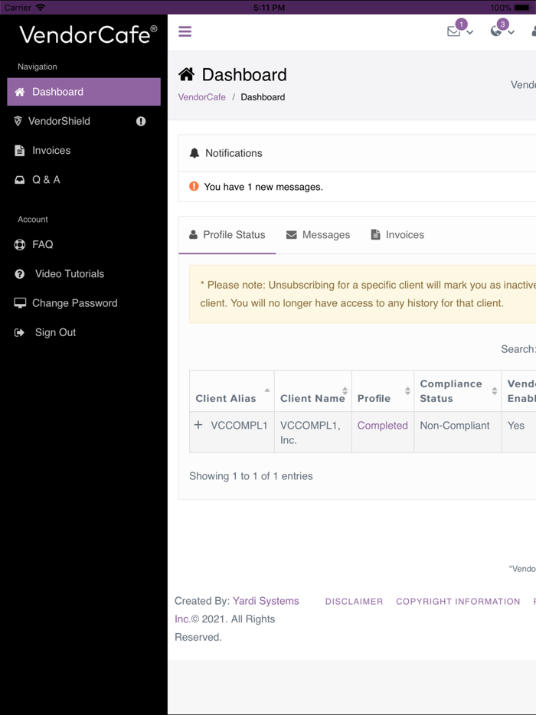Click the Sign Out arrow icon
Screen dimensions: 536x715
pos(19,332)
